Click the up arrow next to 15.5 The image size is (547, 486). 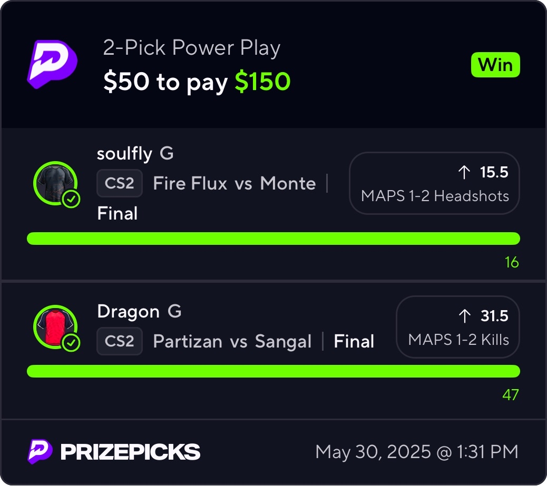(464, 172)
